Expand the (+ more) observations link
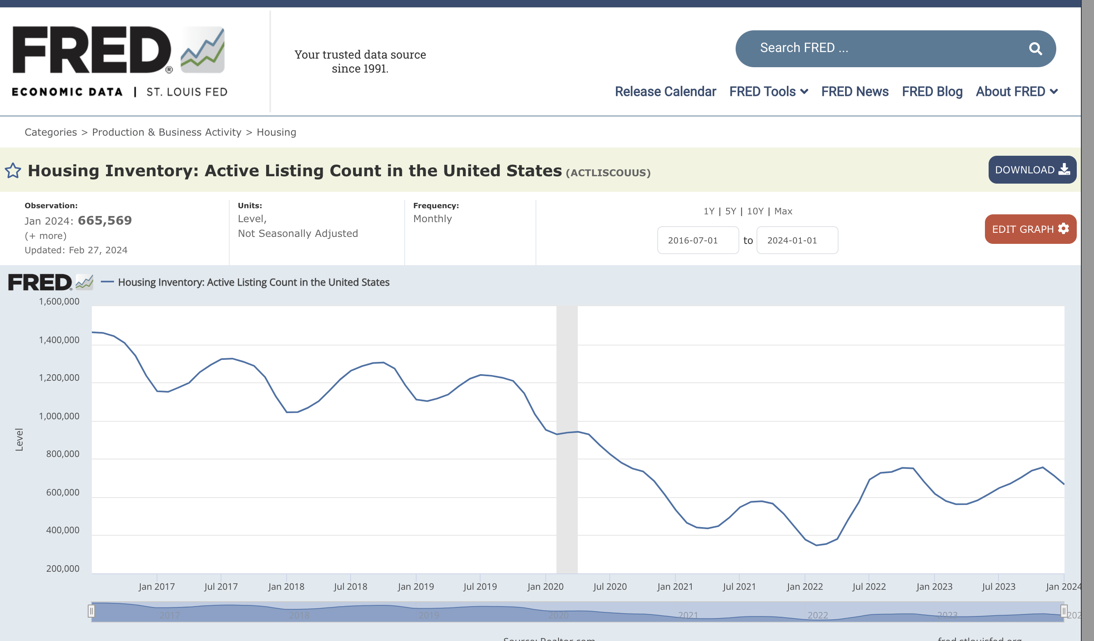1094x641 pixels. (46, 236)
